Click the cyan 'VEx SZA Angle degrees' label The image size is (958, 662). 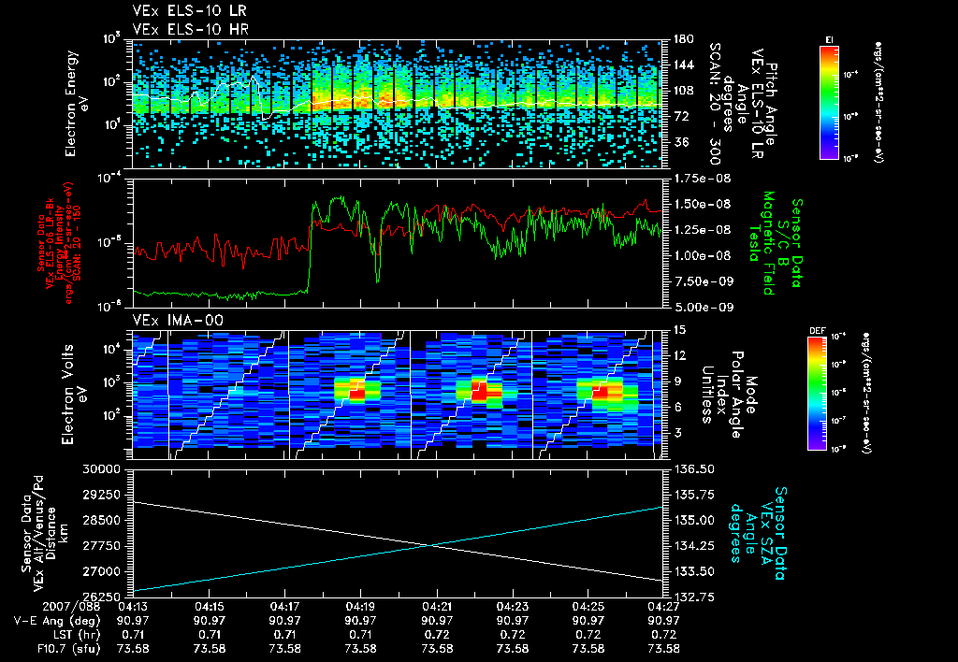(758, 533)
